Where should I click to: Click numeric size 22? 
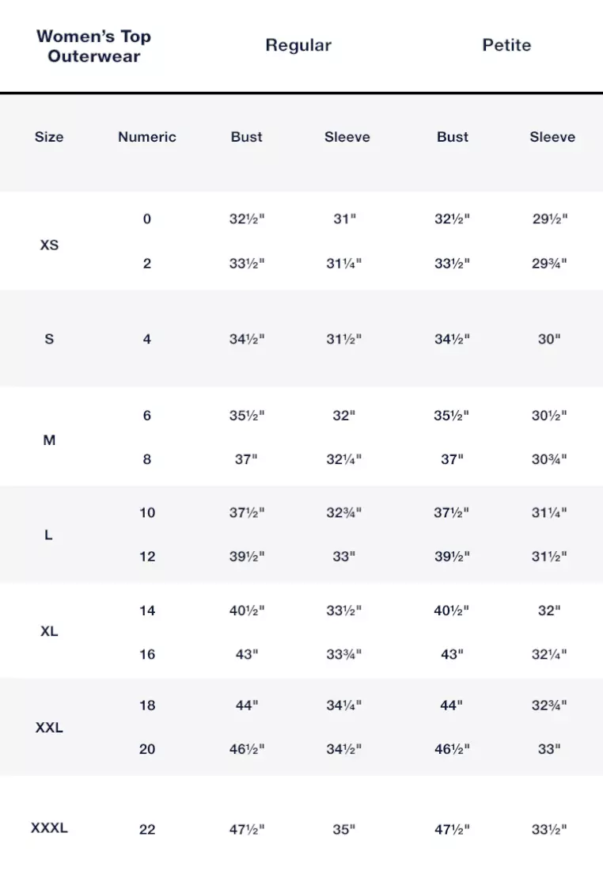coord(147,830)
